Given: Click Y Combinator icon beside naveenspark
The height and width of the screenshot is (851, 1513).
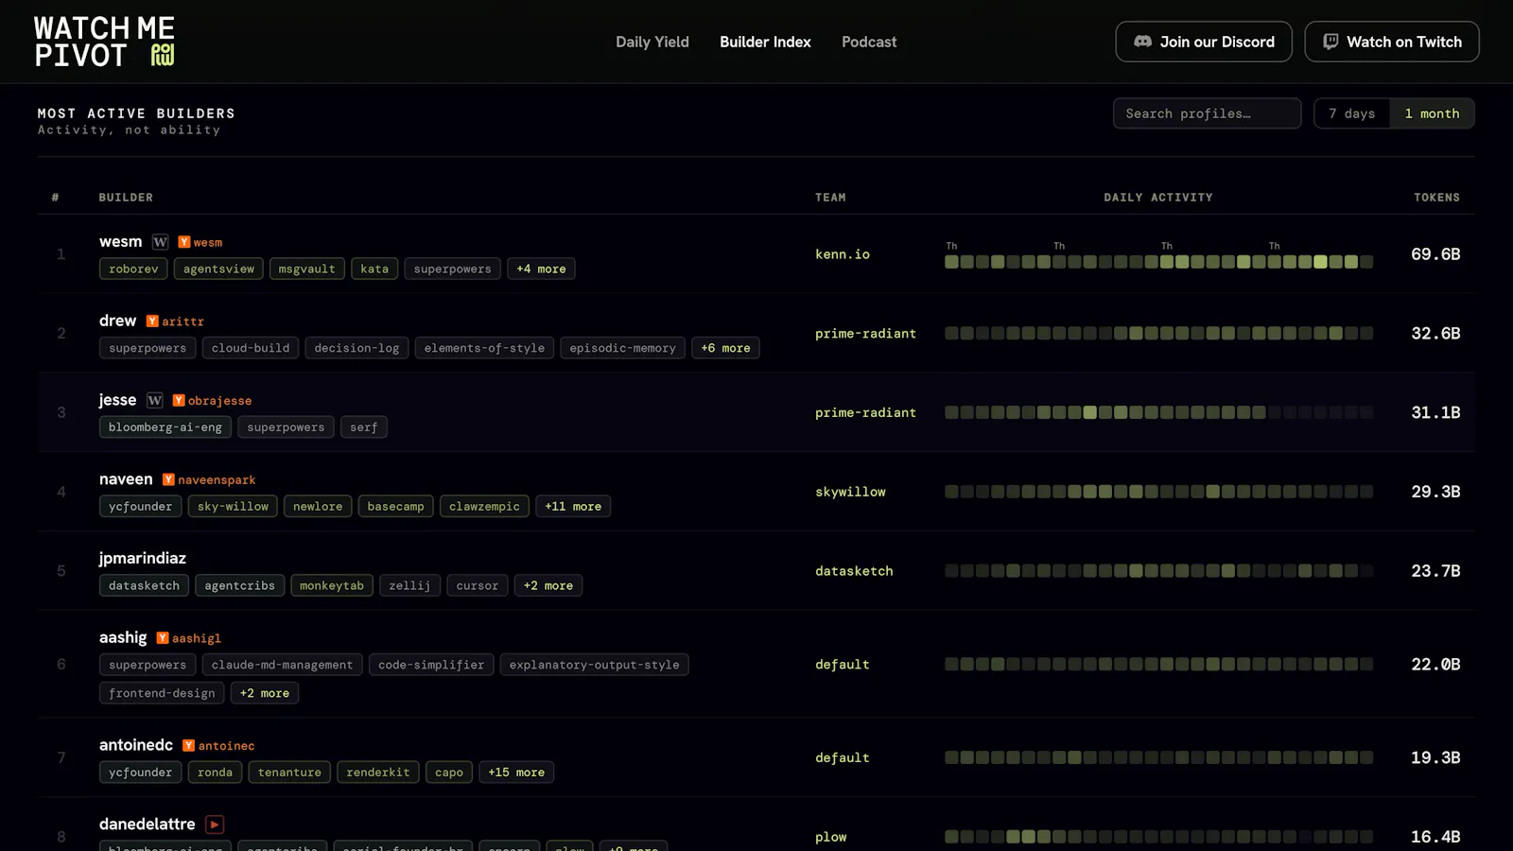Looking at the screenshot, I should (x=168, y=480).
